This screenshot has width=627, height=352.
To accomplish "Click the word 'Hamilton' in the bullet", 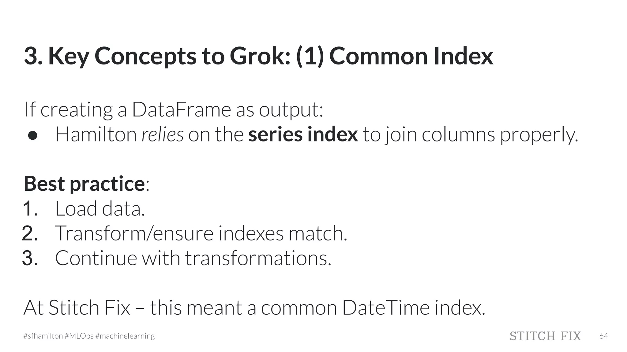I will coord(96,134).
